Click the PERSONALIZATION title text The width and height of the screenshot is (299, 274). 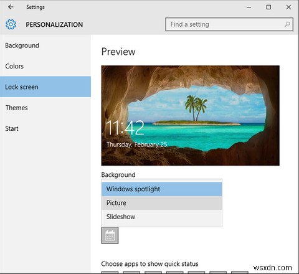point(54,25)
